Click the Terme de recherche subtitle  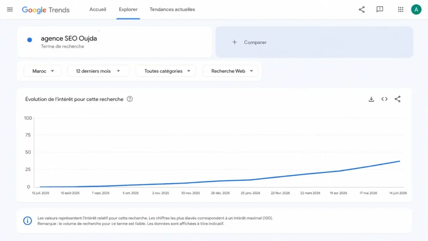[63, 46]
